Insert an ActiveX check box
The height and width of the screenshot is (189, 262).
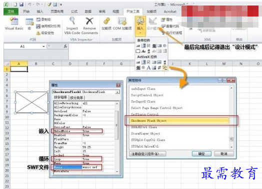pyautogui.click(x=148, y=62)
